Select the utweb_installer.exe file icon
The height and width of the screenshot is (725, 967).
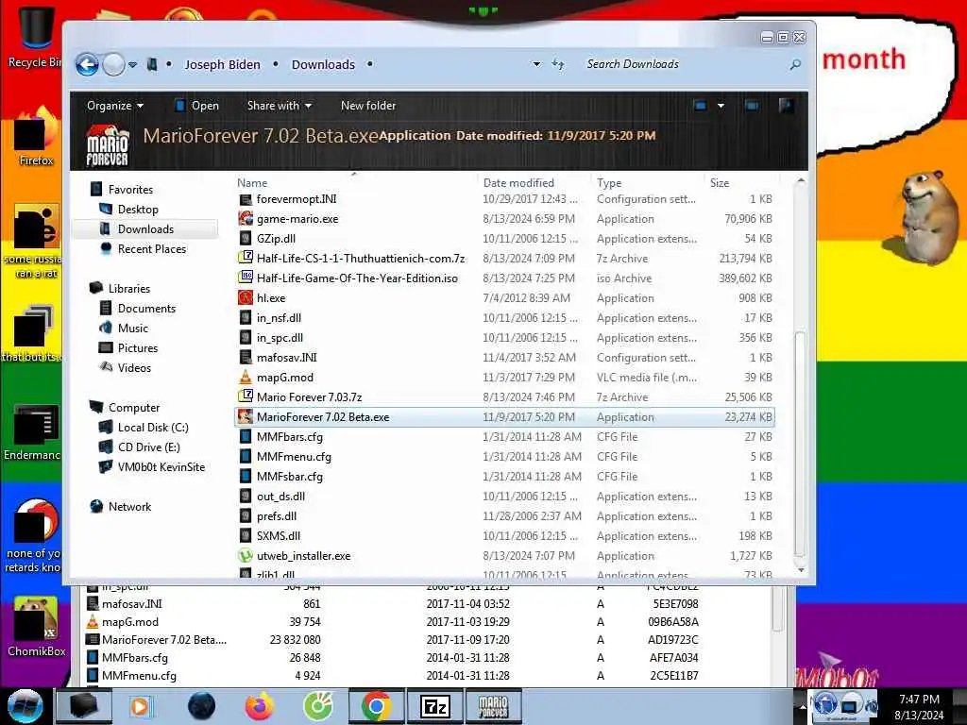point(246,555)
